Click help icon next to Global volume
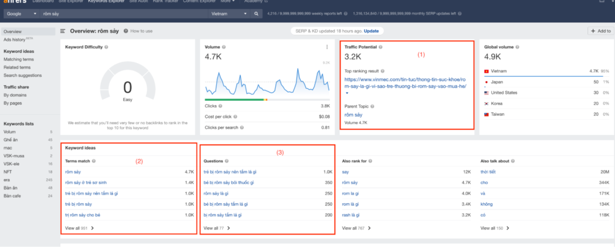Viewport: 615px width, 247px height. tap(517, 47)
